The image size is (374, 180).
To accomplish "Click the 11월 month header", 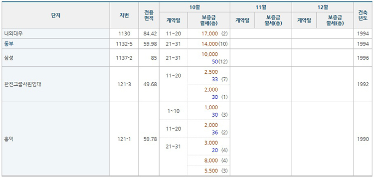I will [261, 7].
